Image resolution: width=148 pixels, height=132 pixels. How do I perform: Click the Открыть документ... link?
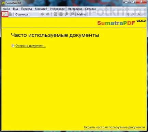30,46
